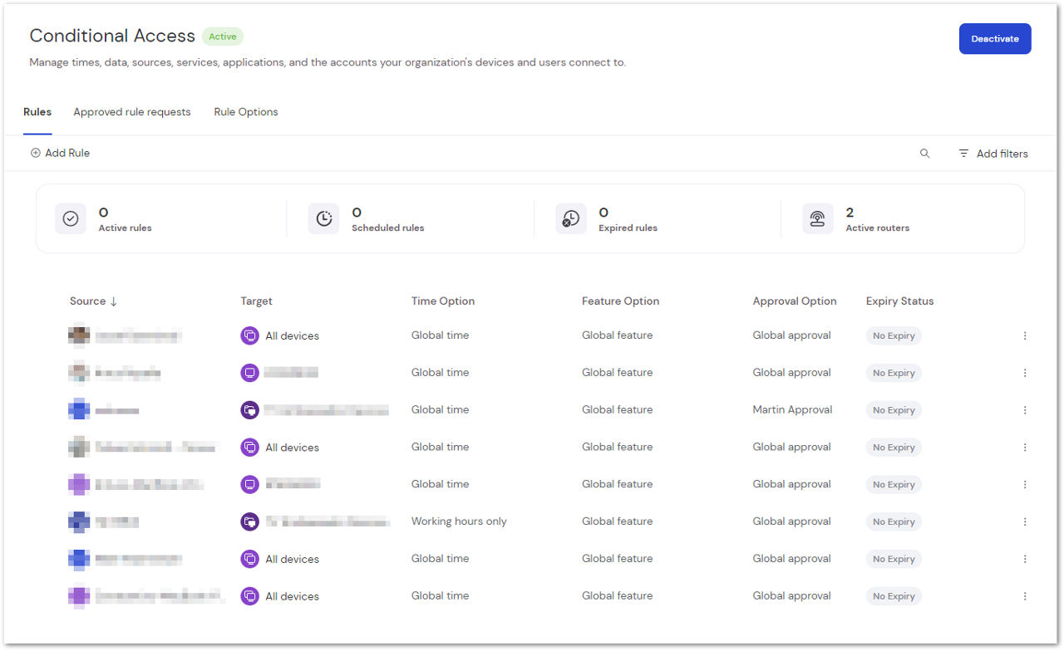The height and width of the screenshot is (651, 1064).
Task: Switch to the Rules tab
Action: pyautogui.click(x=37, y=112)
